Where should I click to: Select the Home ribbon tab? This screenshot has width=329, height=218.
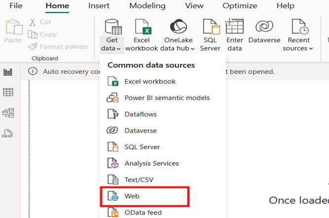(x=57, y=5)
